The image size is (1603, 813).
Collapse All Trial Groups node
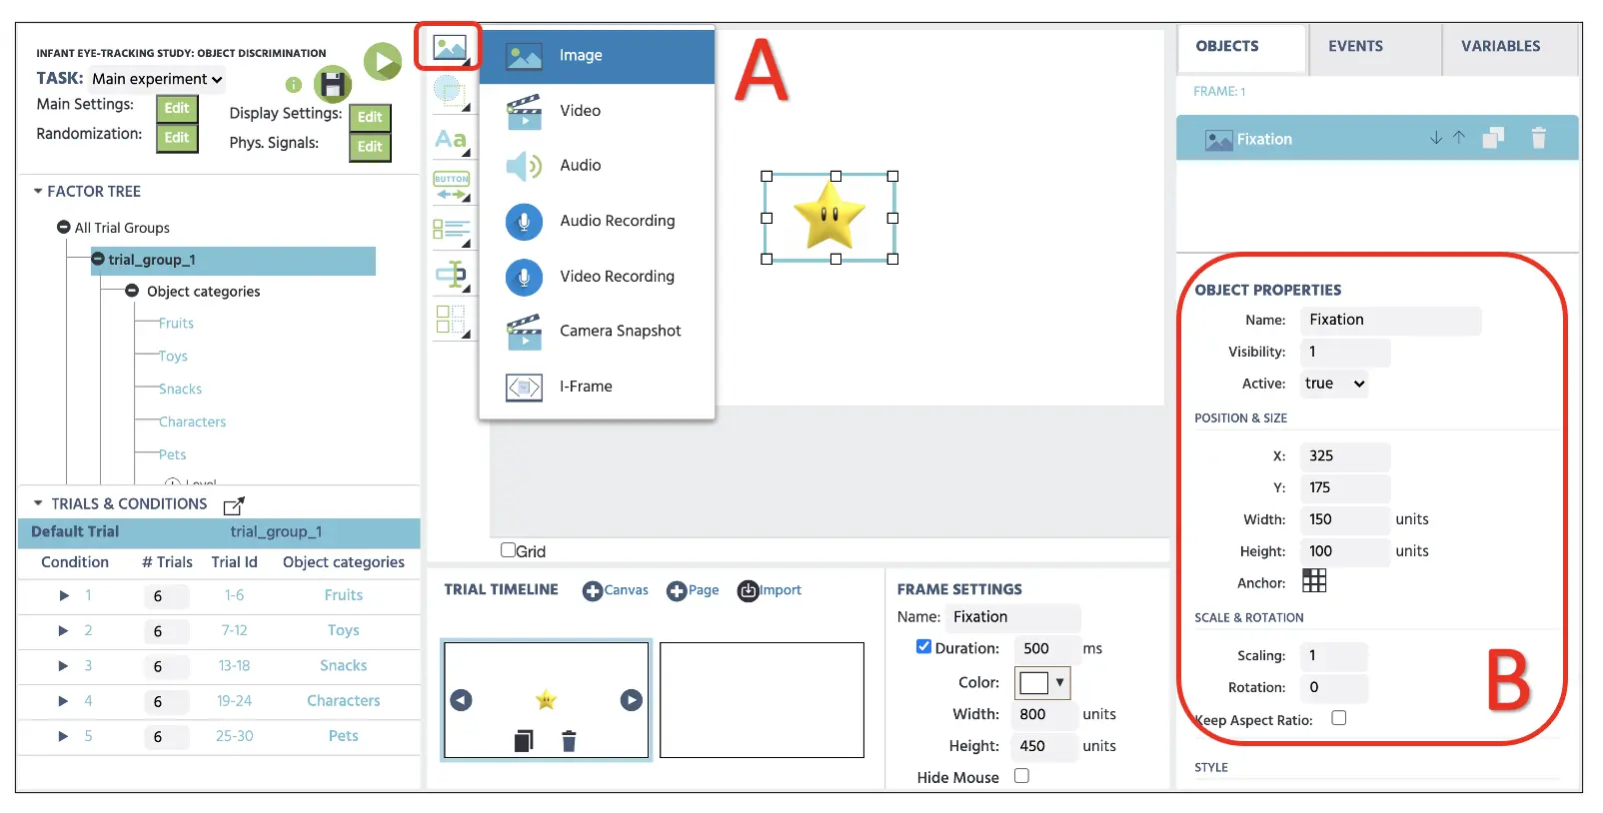[64, 228]
